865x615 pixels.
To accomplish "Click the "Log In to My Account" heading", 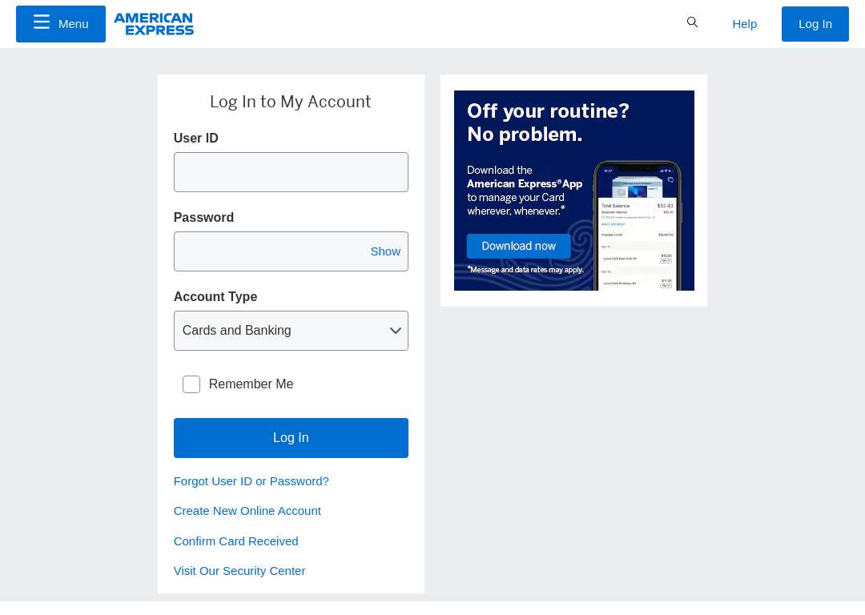I will 291,102.
